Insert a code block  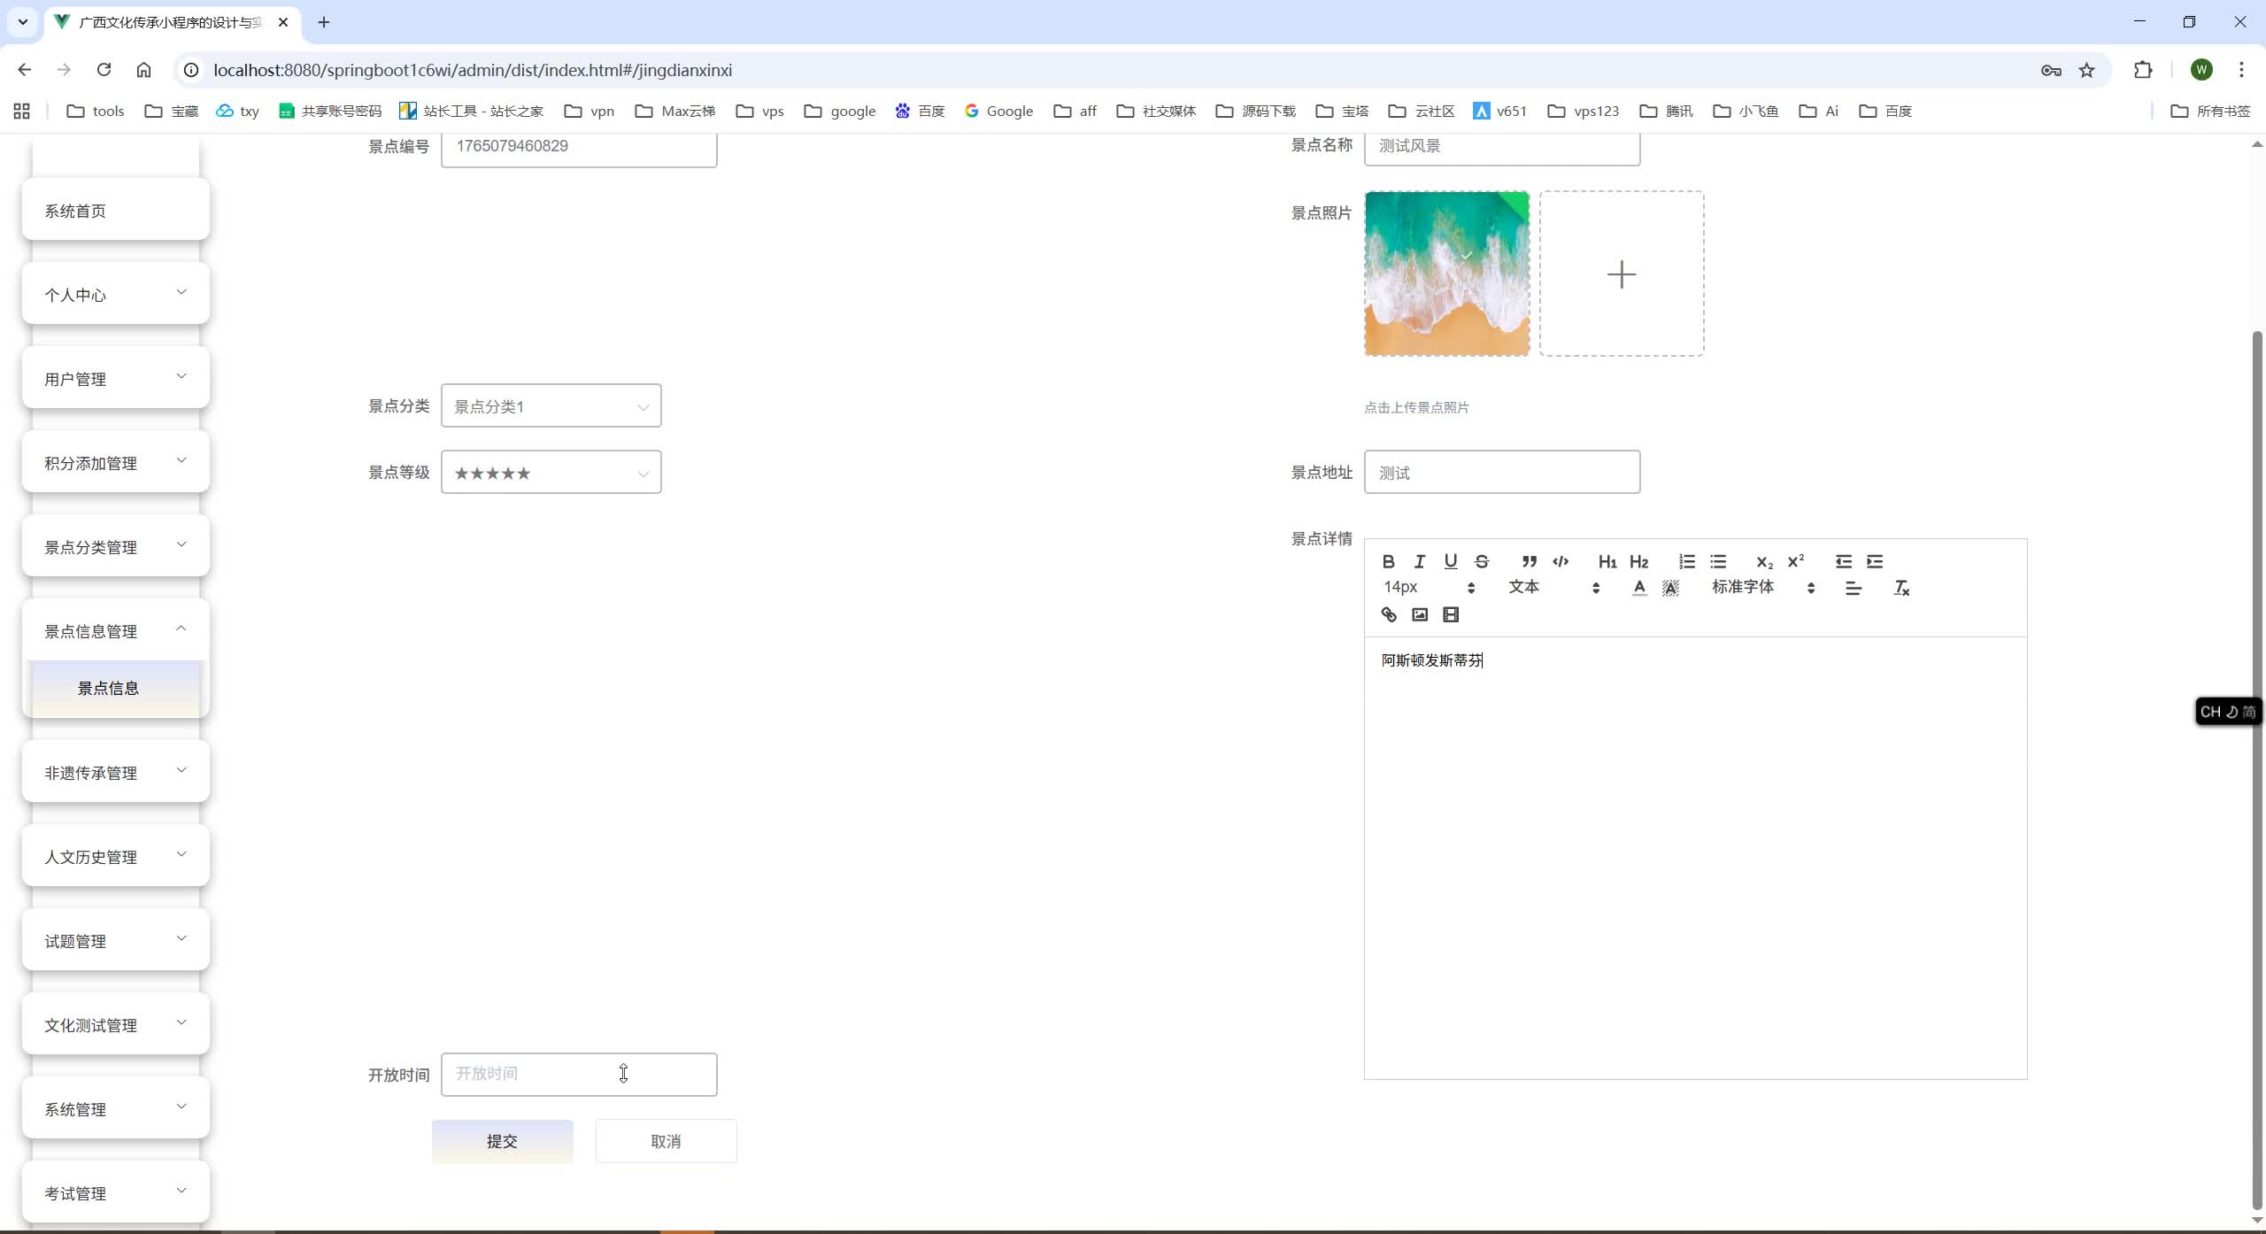pos(1561,561)
